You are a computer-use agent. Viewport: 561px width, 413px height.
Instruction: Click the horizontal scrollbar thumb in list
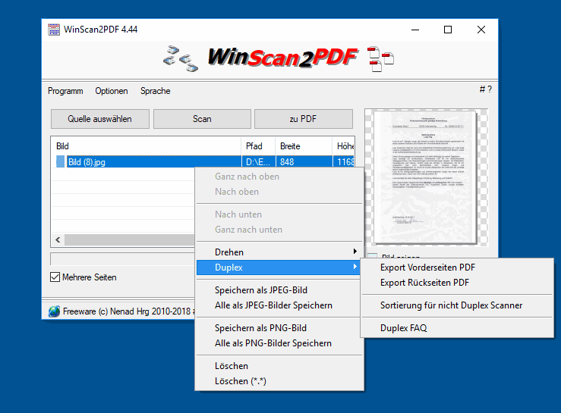click(130, 239)
